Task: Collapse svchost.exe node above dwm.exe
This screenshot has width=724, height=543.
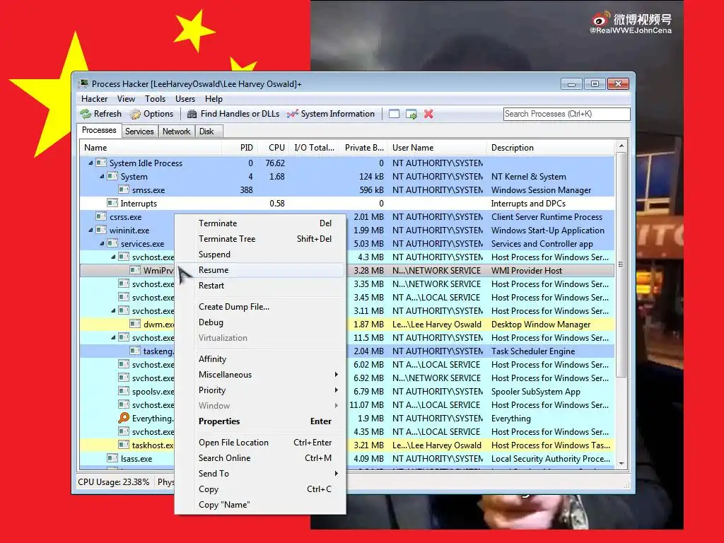Action: [113, 311]
